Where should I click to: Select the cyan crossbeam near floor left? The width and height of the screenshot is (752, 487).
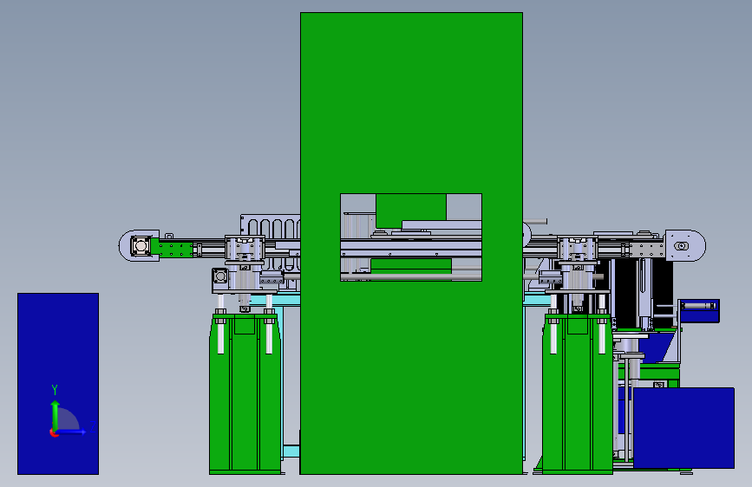pos(291,451)
